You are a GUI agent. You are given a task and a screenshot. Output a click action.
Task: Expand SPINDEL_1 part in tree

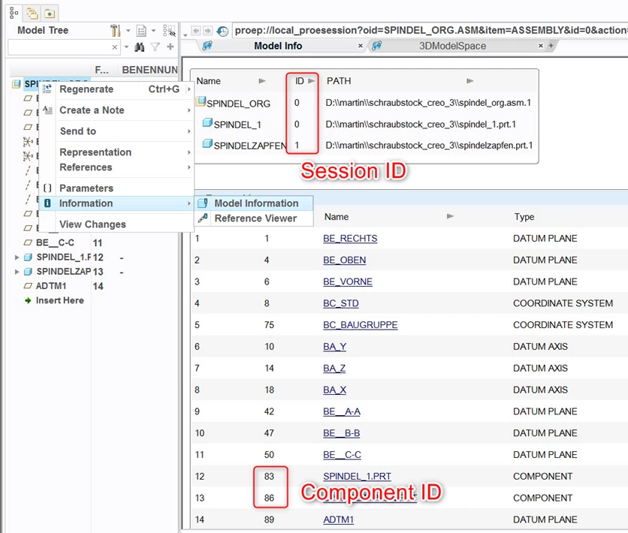(x=17, y=257)
